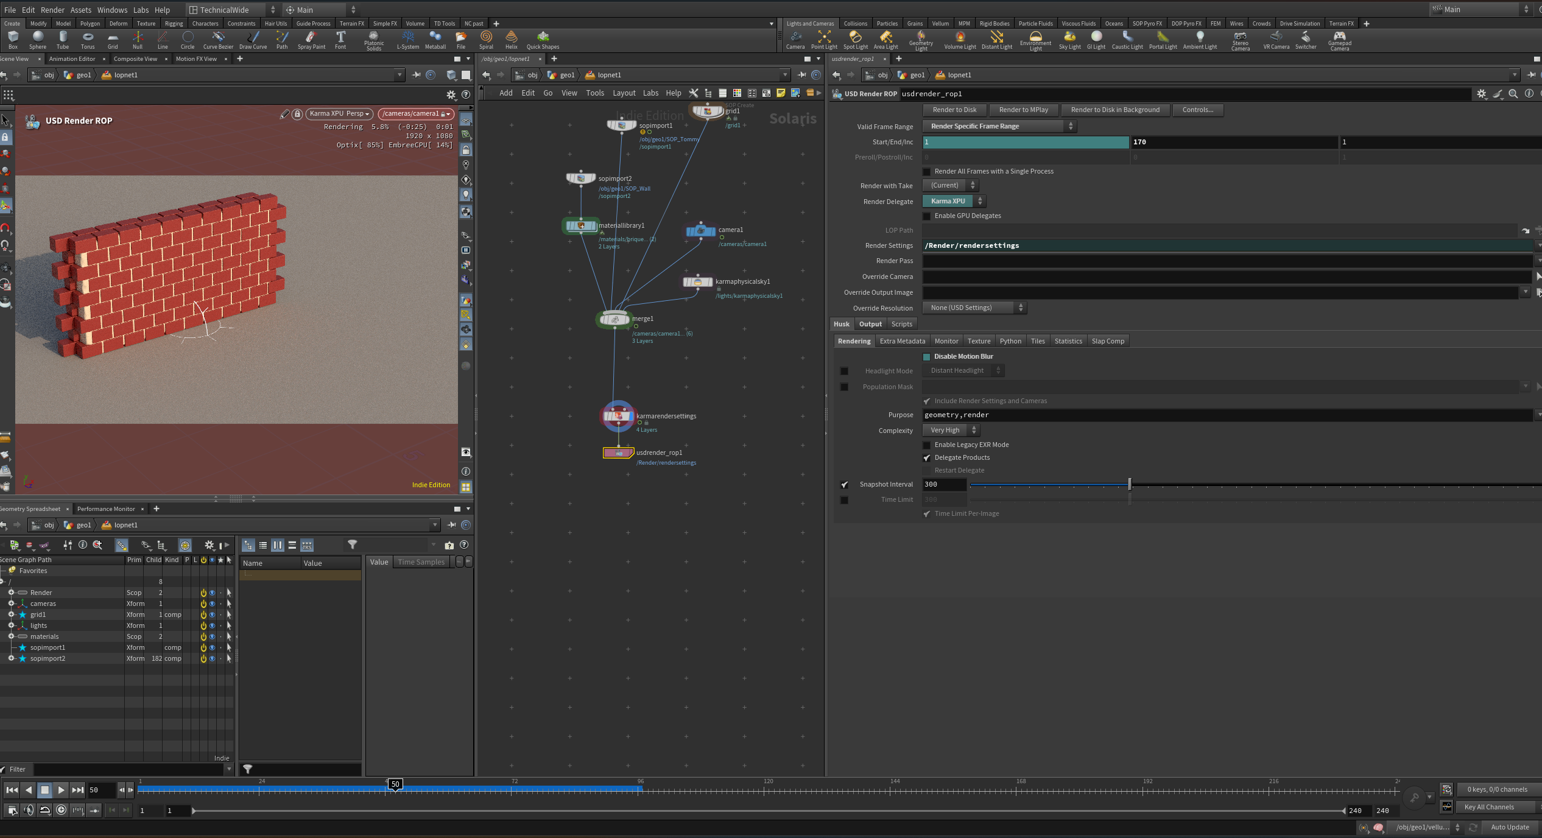Select the Metaball shelf tool
The image size is (1542, 838).
pos(435,40)
